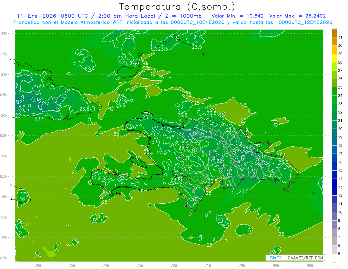Click the '24' label on the color scale
348x269 pixels.
(x=340, y=95)
